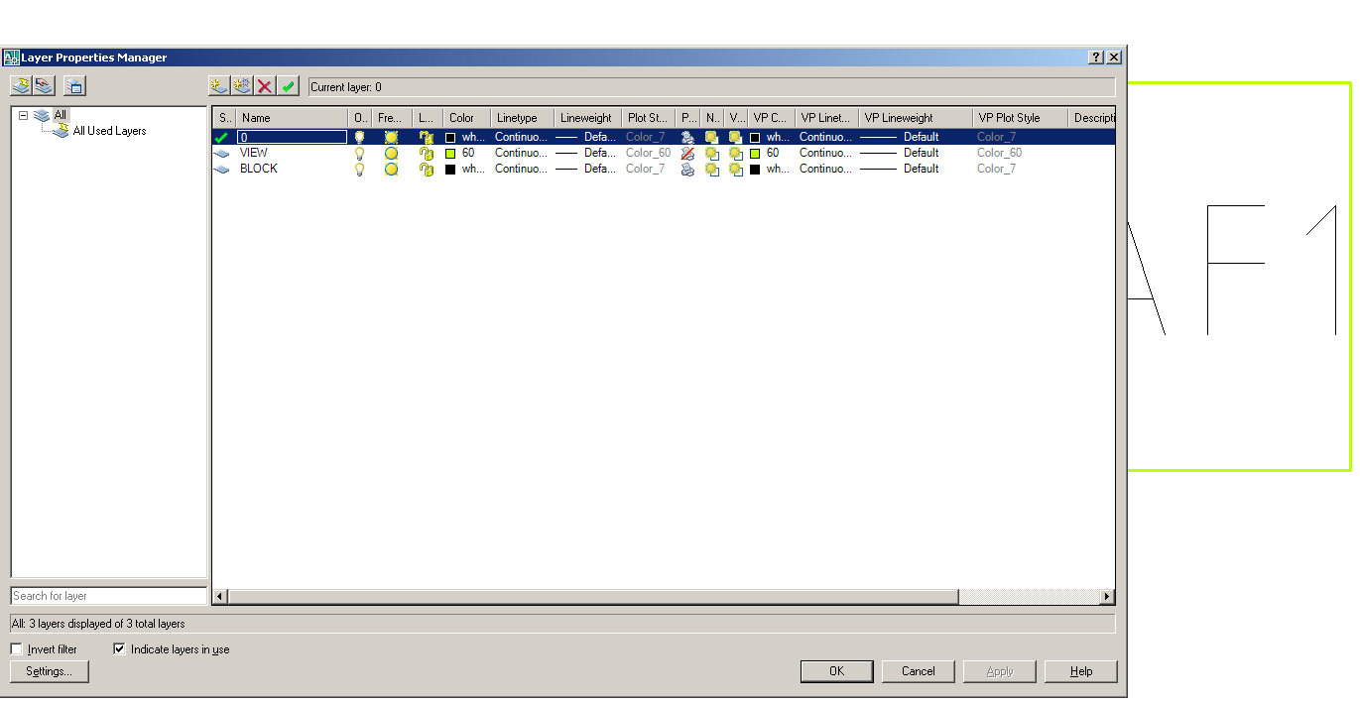Open the Linetype of layer BLOCK

pos(521,170)
